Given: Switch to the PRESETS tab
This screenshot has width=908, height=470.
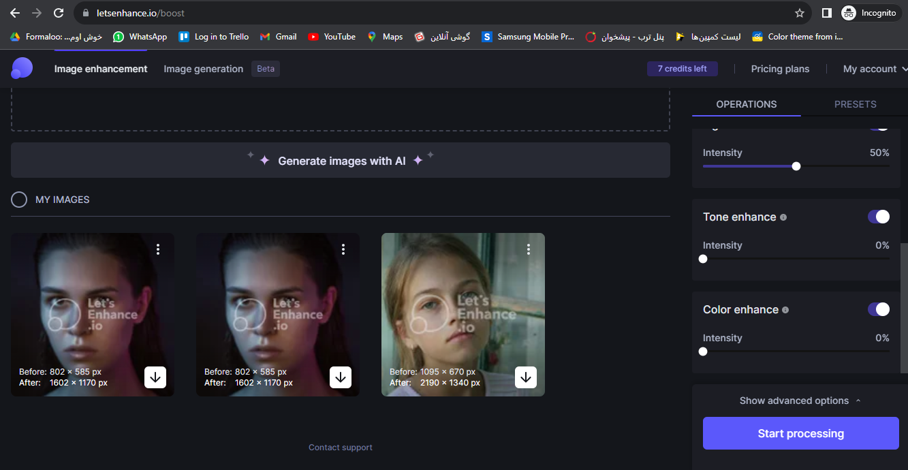Looking at the screenshot, I should point(855,104).
